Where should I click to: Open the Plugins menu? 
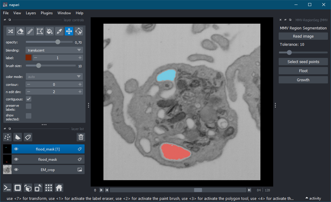coord(47,13)
